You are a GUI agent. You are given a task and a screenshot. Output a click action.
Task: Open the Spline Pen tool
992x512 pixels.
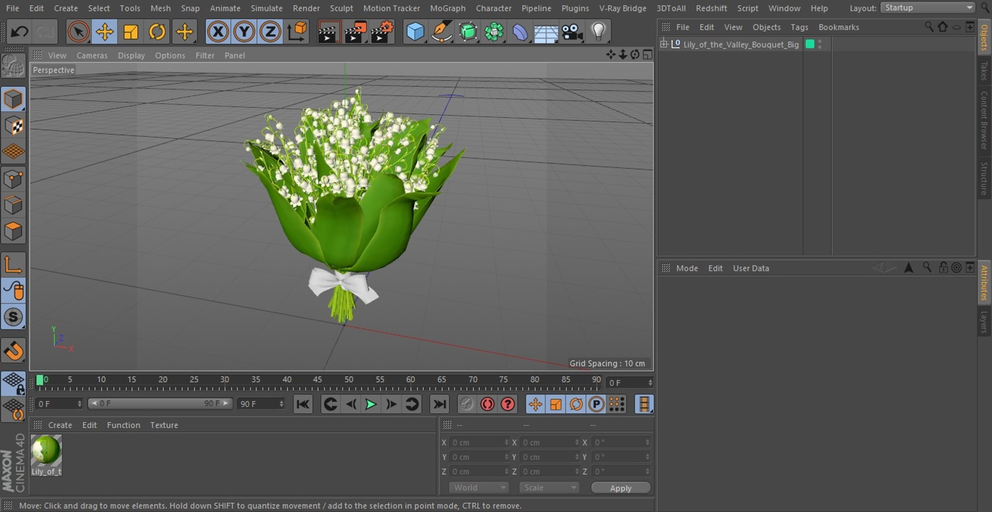tap(442, 32)
